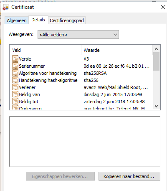
Task: Click the dropdown arrow of Alle velden
Action: tap(115, 35)
